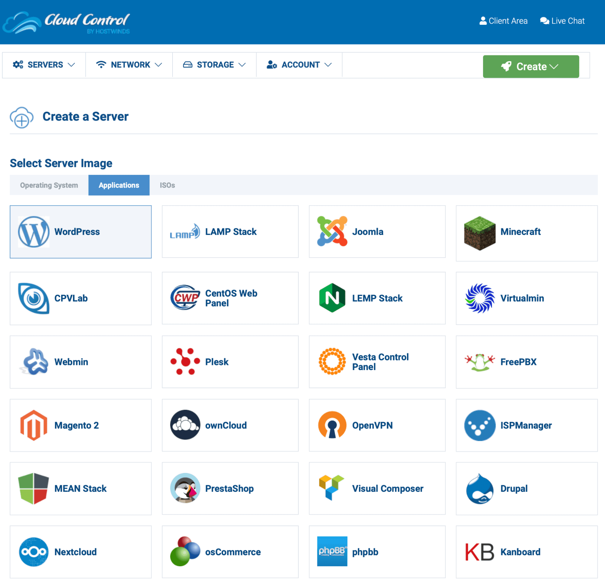Switch to the ISOs tab
The height and width of the screenshot is (585, 605).
(166, 185)
